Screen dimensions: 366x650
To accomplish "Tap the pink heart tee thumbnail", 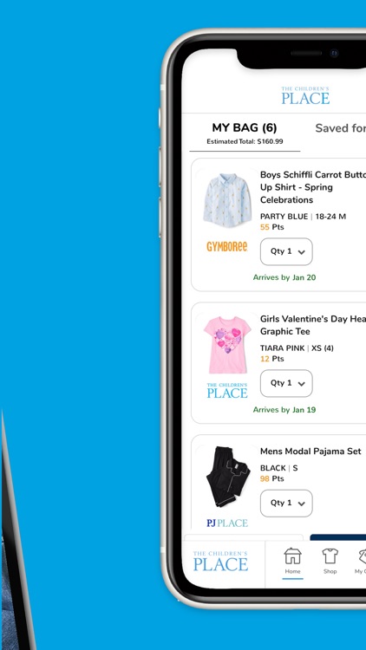I will [x=227, y=345].
